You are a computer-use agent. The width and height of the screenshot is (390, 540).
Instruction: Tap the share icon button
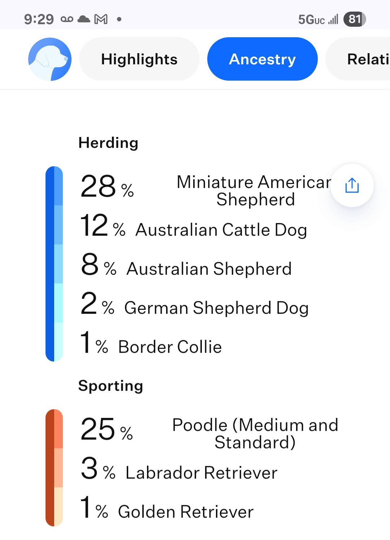click(x=352, y=185)
